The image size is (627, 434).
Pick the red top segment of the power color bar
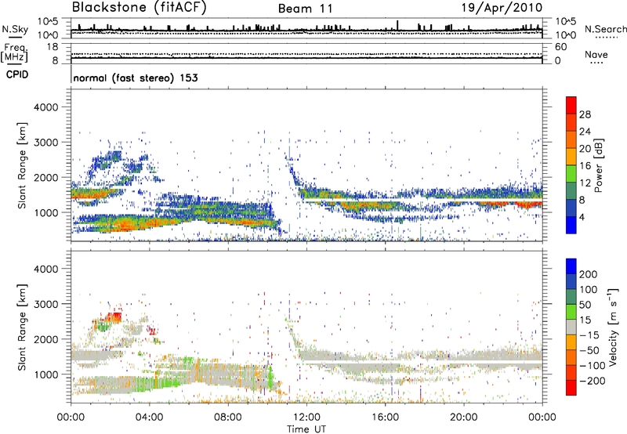click(x=571, y=105)
